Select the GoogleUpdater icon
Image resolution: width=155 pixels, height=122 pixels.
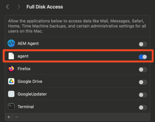point(11,94)
